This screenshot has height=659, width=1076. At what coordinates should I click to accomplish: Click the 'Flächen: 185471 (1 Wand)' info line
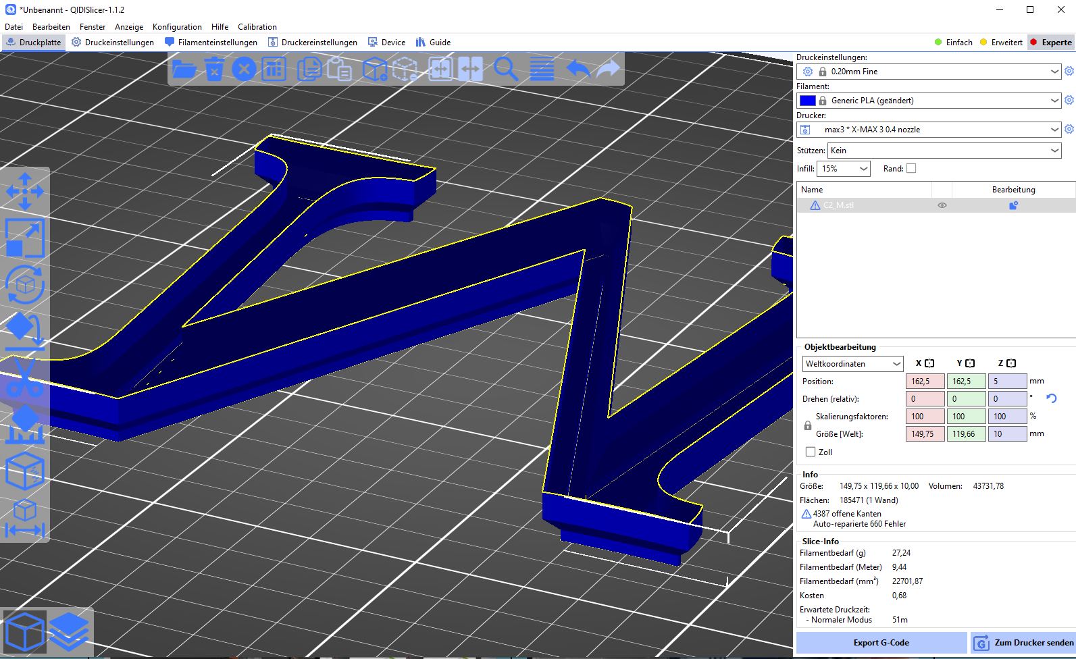tap(848, 500)
